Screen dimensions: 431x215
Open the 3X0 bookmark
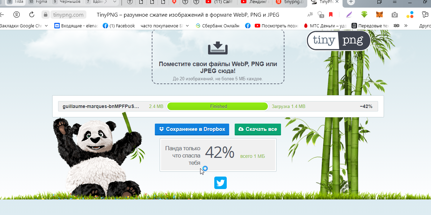coord(396,26)
